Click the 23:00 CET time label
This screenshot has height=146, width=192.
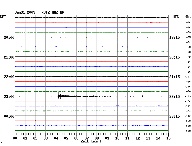9,97
